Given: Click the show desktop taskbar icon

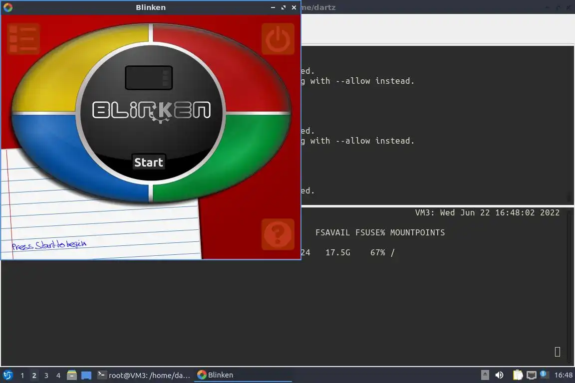Looking at the screenshot, I should point(86,376).
